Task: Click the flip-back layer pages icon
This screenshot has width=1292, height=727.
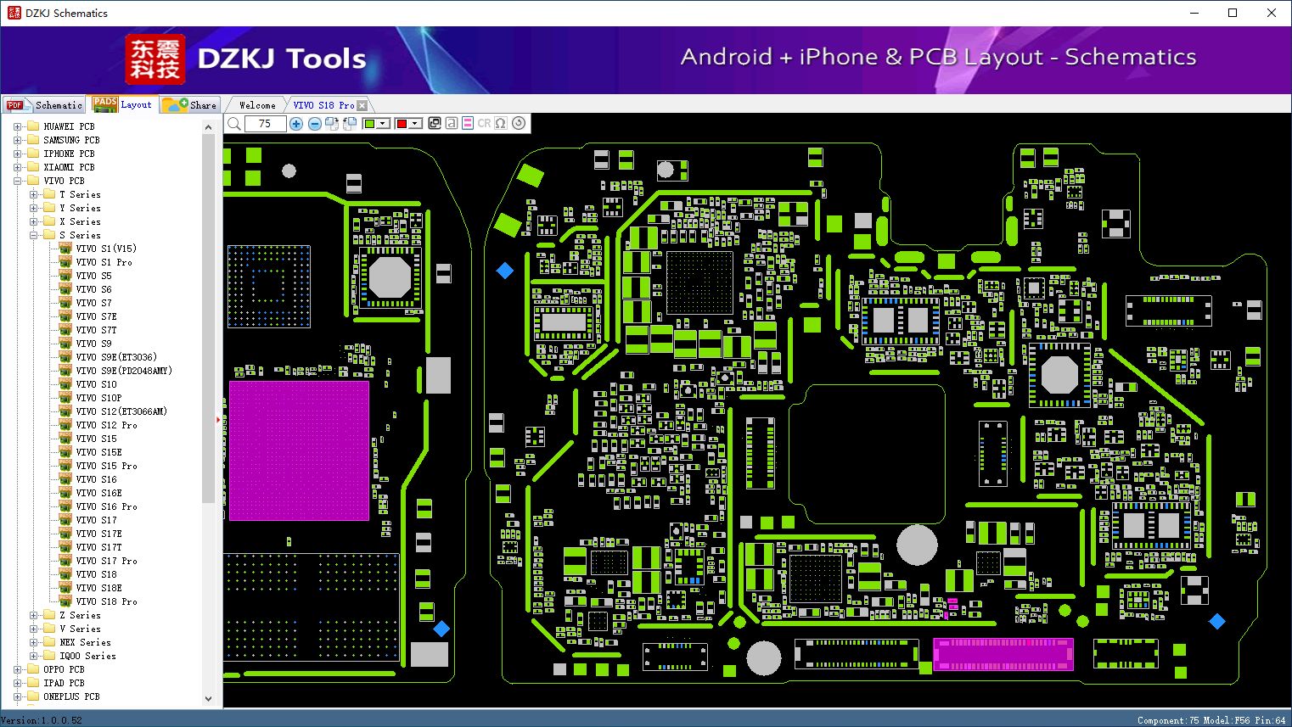Action: click(349, 124)
